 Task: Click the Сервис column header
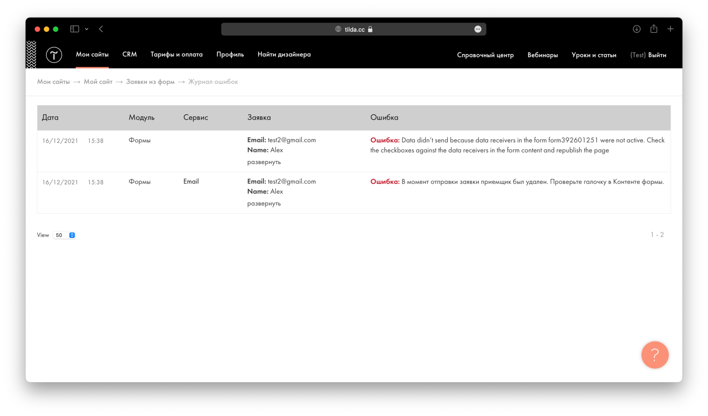196,117
